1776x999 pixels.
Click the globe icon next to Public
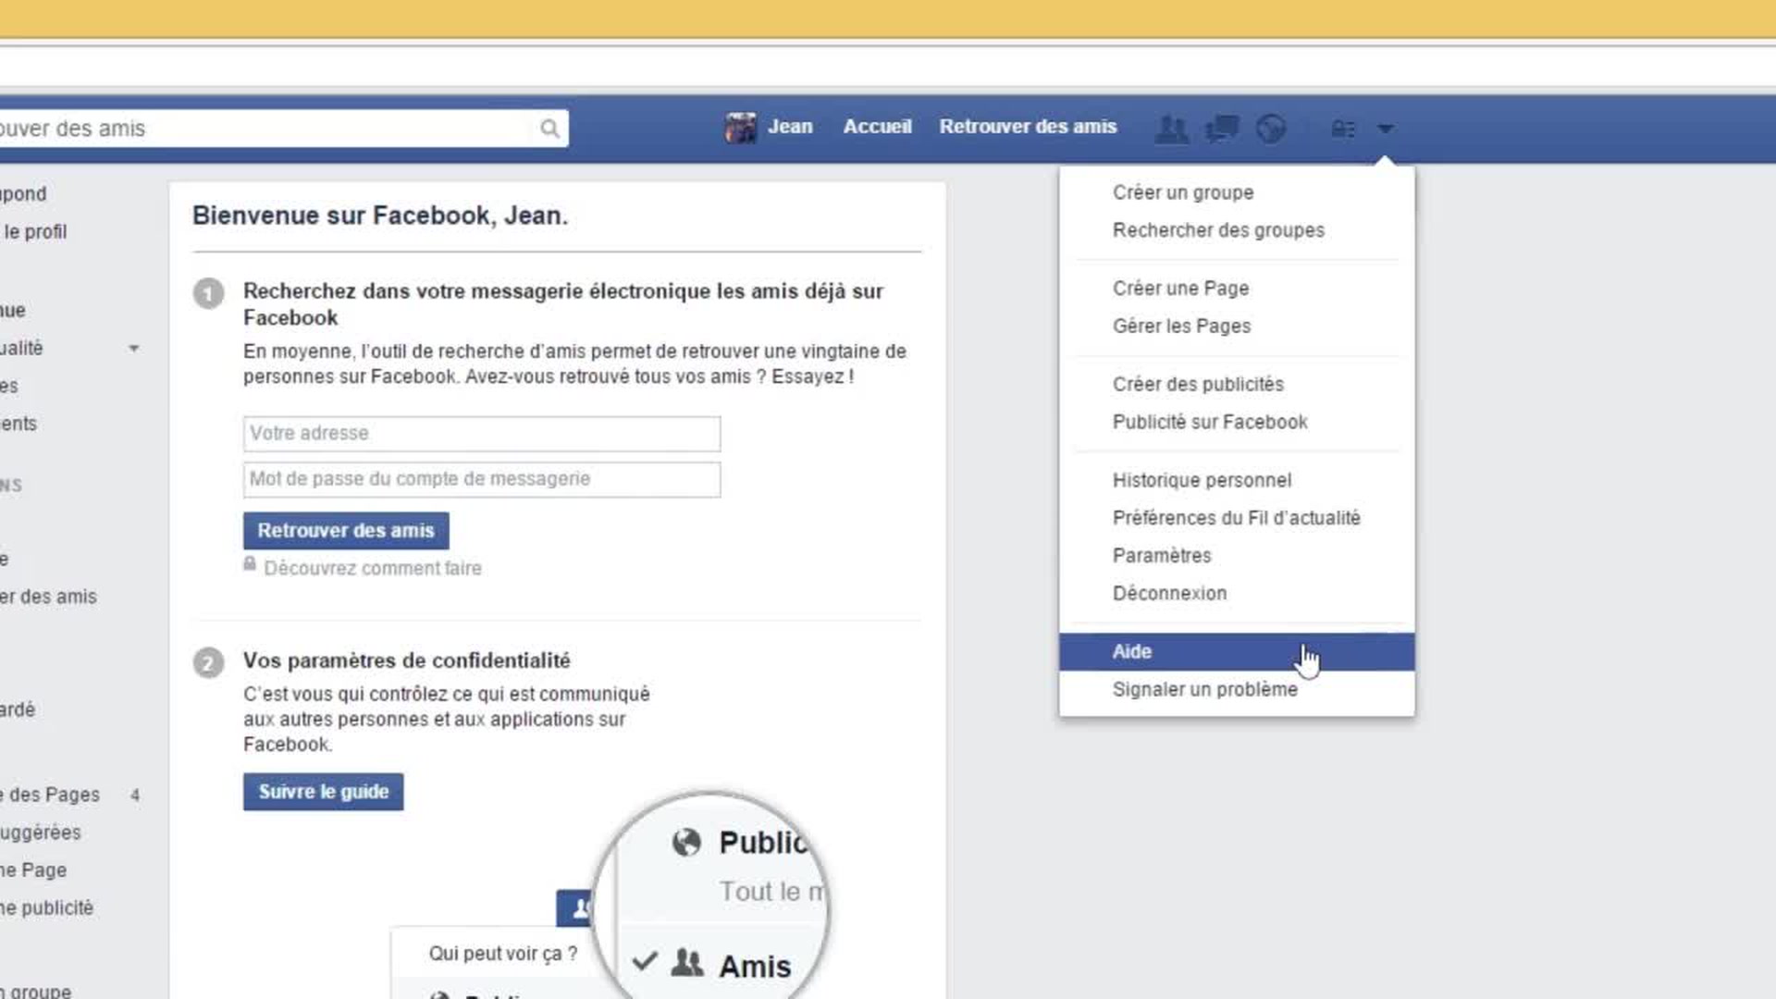pyautogui.click(x=686, y=843)
